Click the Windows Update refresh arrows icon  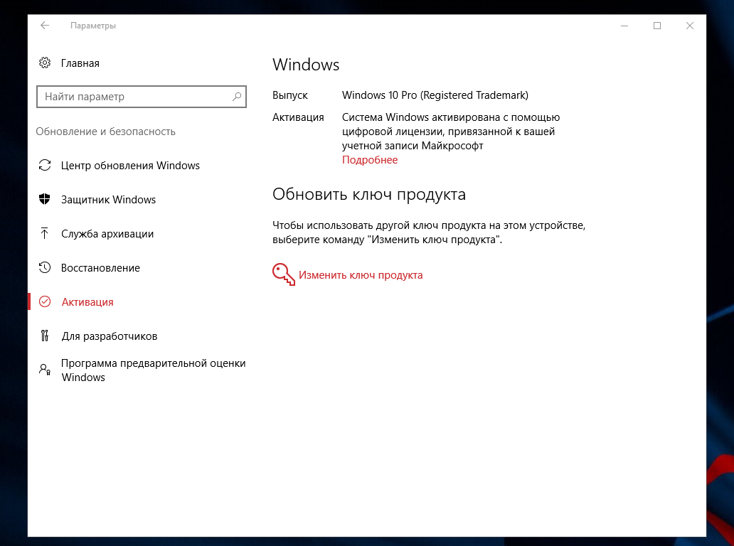pyautogui.click(x=45, y=165)
